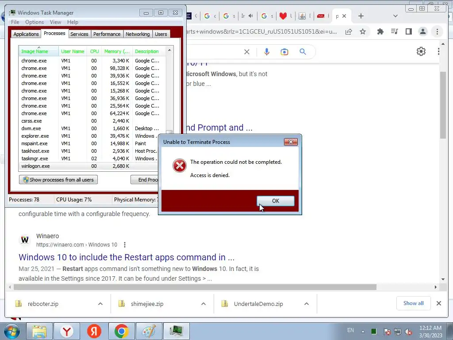The height and width of the screenshot is (340, 453).
Task: Click Show all downloads button
Action: click(x=414, y=303)
